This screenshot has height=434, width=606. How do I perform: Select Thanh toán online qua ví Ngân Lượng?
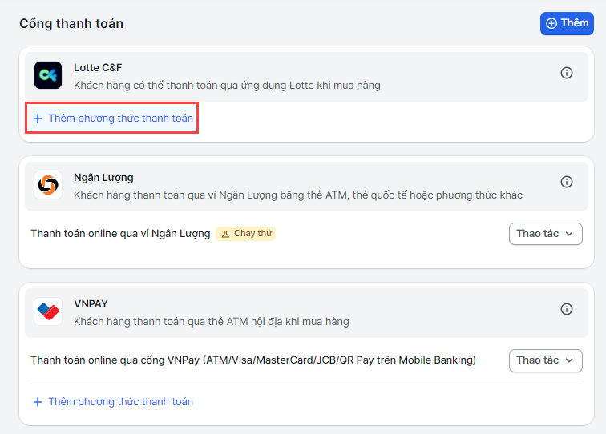tap(120, 234)
